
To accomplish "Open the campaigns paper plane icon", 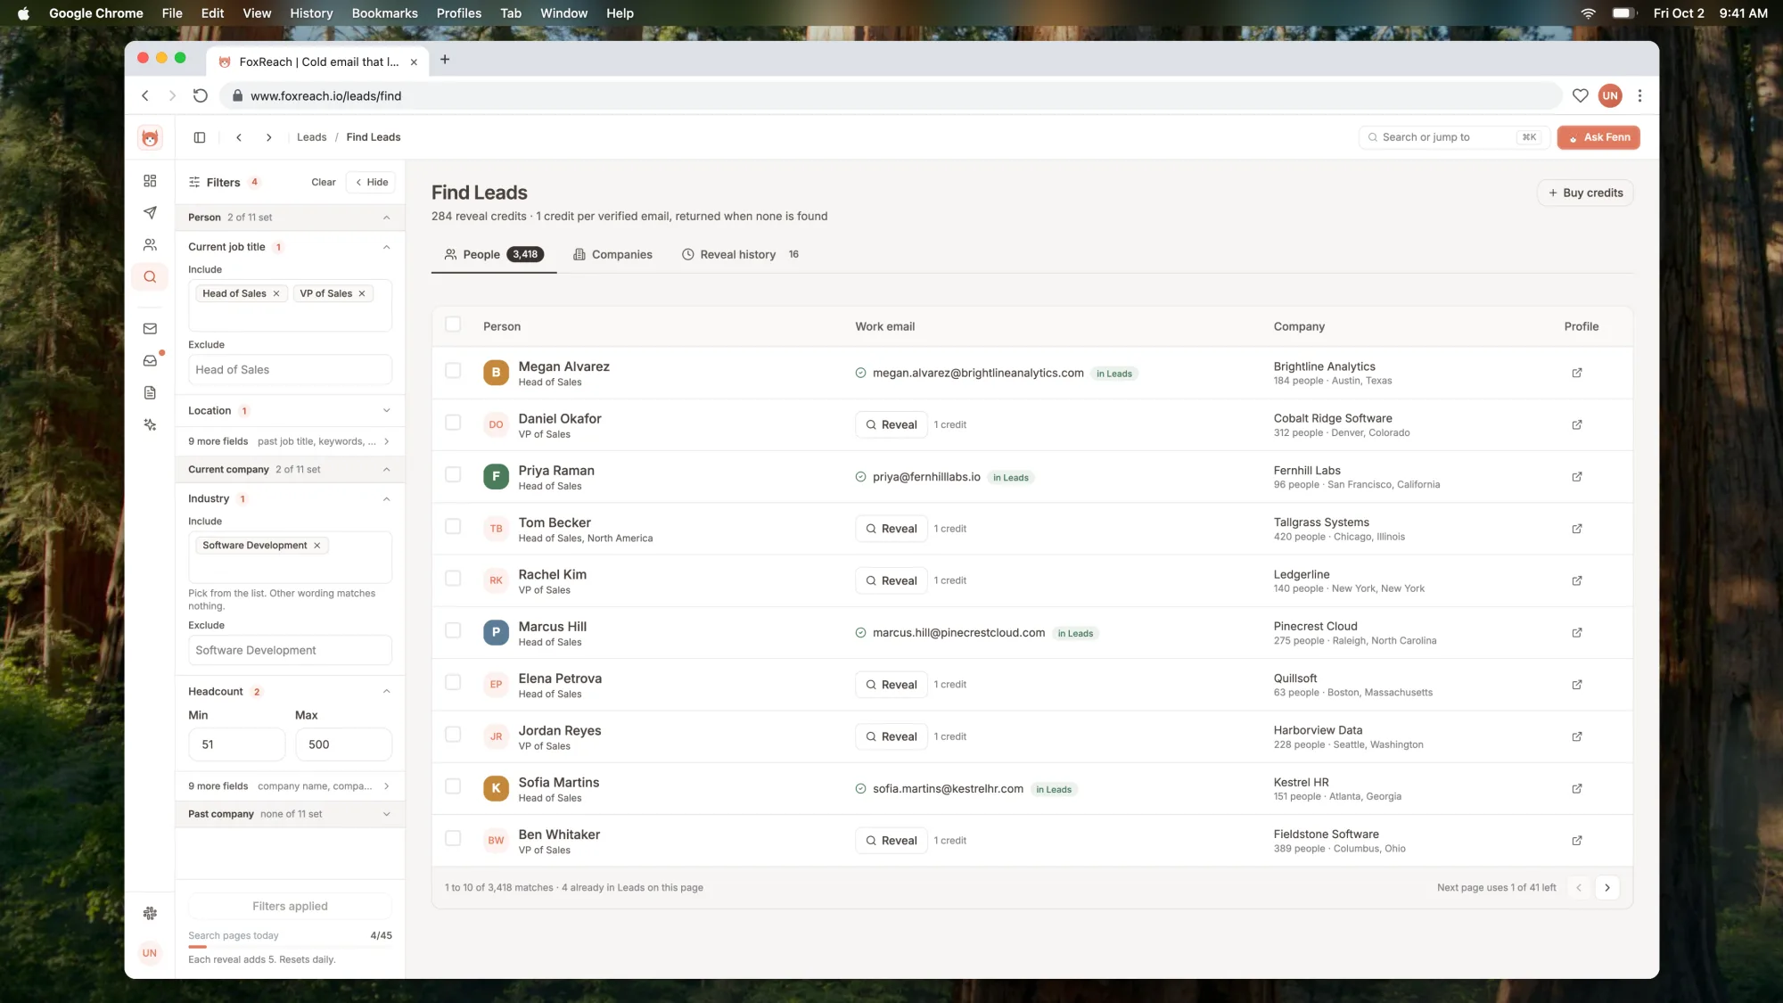I will coord(150,213).
